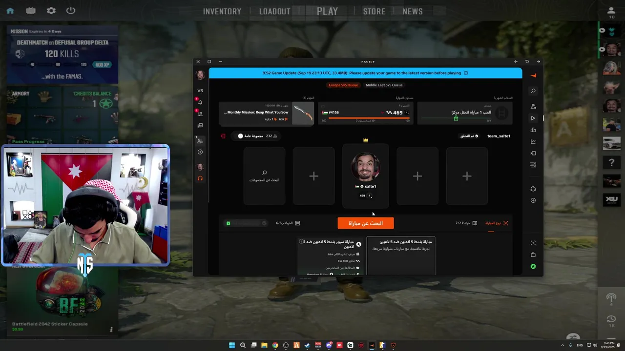Open FACEIT shop bag icon
This screenshot has width=625, height=351.
click(533, 254)
